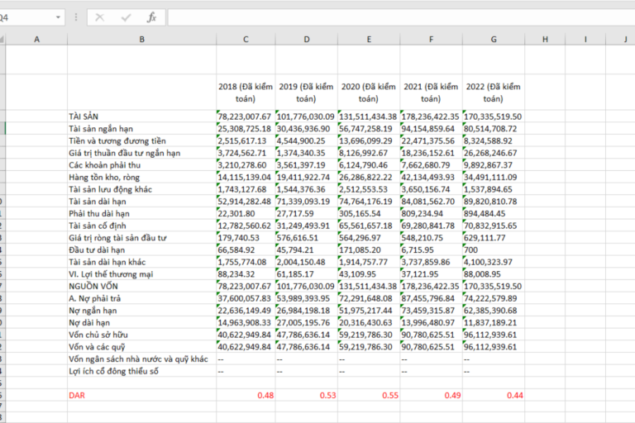Click the Enter checkmark icon in formula bar
The image size is (635, 423).
[x=126, y=17]
